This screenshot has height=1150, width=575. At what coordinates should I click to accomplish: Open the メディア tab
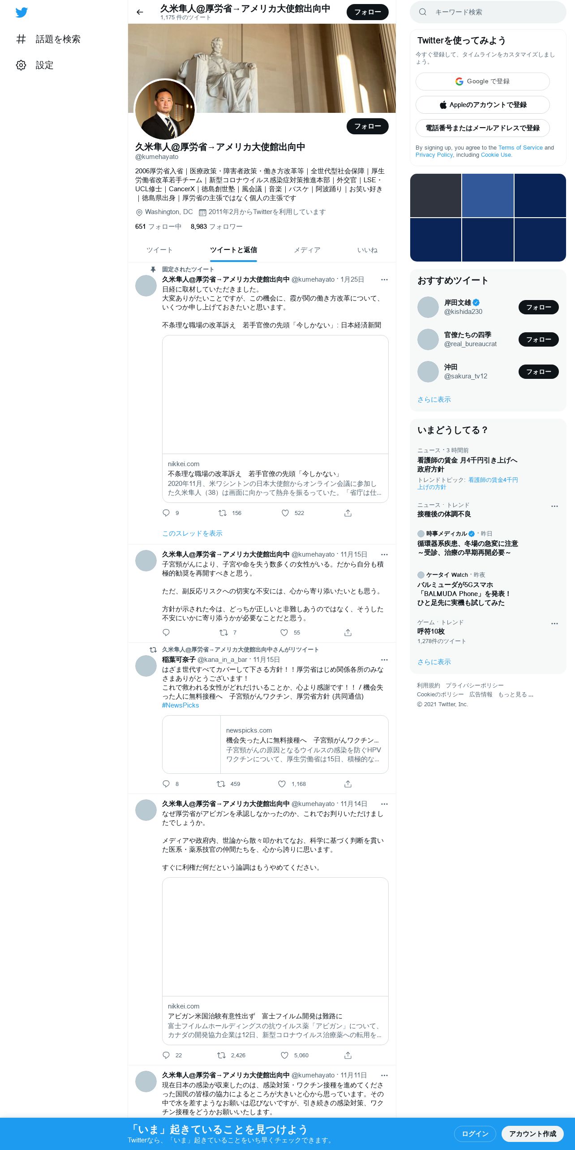(x=307, y=250)
